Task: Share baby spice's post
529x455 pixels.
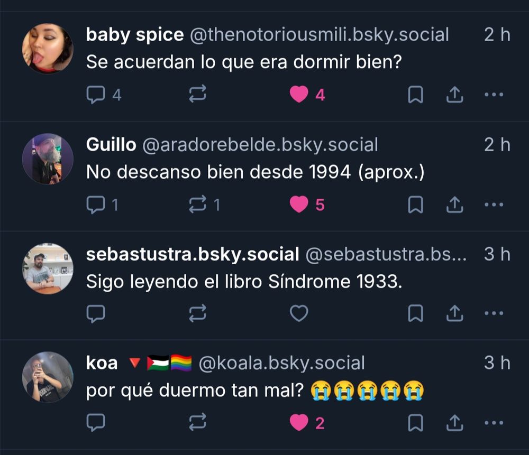Action: (454, 95)
